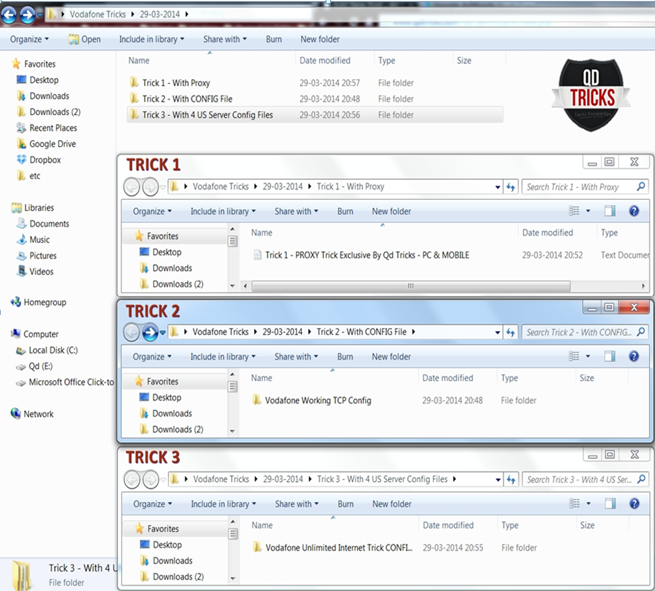Screen dimensions: 655x591
Task: Go forward in Trick 2 window
Action: pyautogui.click(x=150, y=333)
